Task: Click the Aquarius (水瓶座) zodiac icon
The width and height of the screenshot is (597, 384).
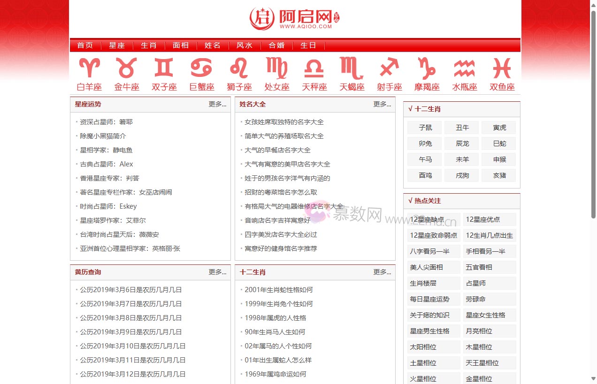Action: (x=464, y=68)
